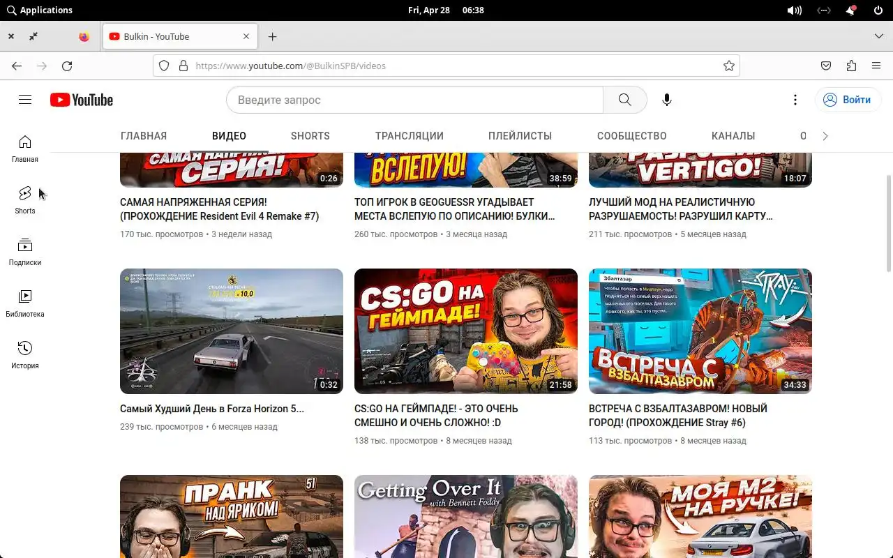Click the X icon left of tabs
893x558 pixels.
click(11, 36)
